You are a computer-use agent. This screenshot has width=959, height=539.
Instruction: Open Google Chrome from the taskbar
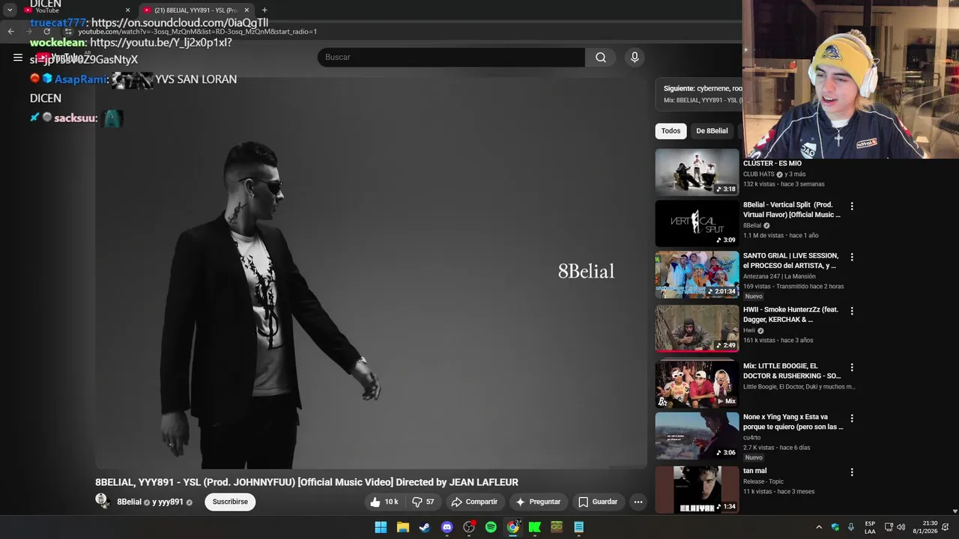pos(512,527)
